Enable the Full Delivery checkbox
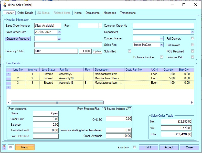This screenshot has height=153, width=202. click(x=192, y=38)
